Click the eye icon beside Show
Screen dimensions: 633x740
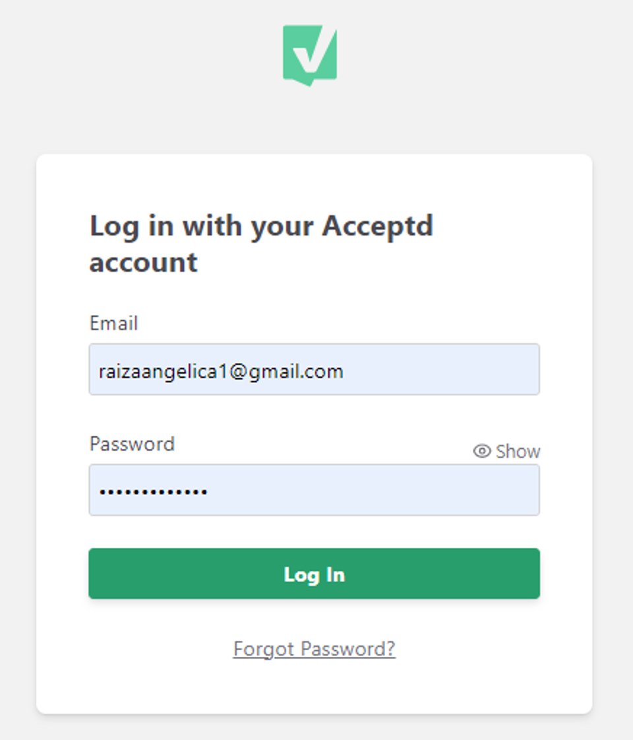(x=482, y=452)
